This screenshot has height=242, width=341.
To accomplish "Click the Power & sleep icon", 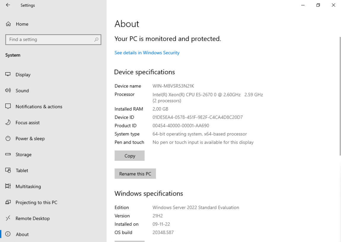I will pyautogui.click(x=8, y=138).
